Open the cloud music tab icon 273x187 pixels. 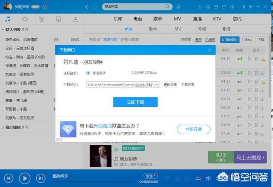[25, 19]
